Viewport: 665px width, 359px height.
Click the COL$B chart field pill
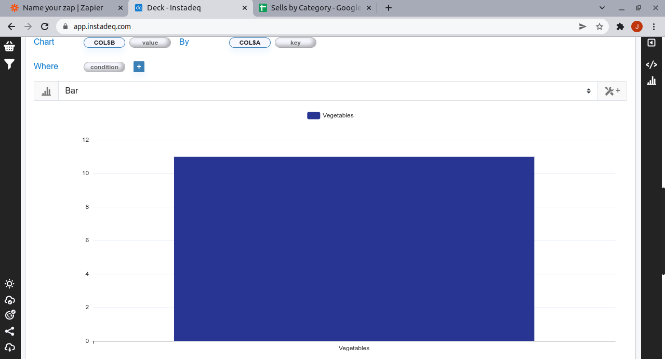pyautogui.click(x=104, y=43)
